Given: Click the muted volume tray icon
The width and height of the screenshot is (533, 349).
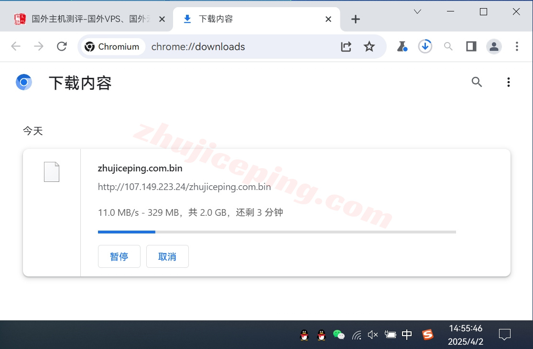Looking at the screenshot, I should pyautogui.click(x=373, y=335).
